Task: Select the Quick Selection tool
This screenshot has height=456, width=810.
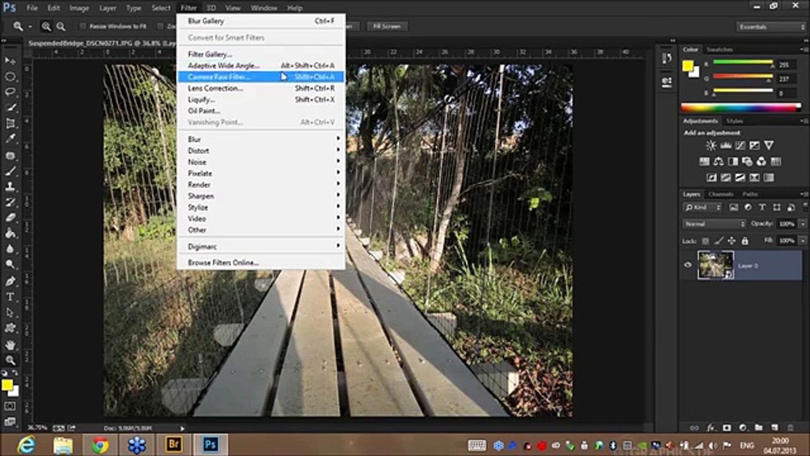Action: pyautogui.click(x=10, y=108)
